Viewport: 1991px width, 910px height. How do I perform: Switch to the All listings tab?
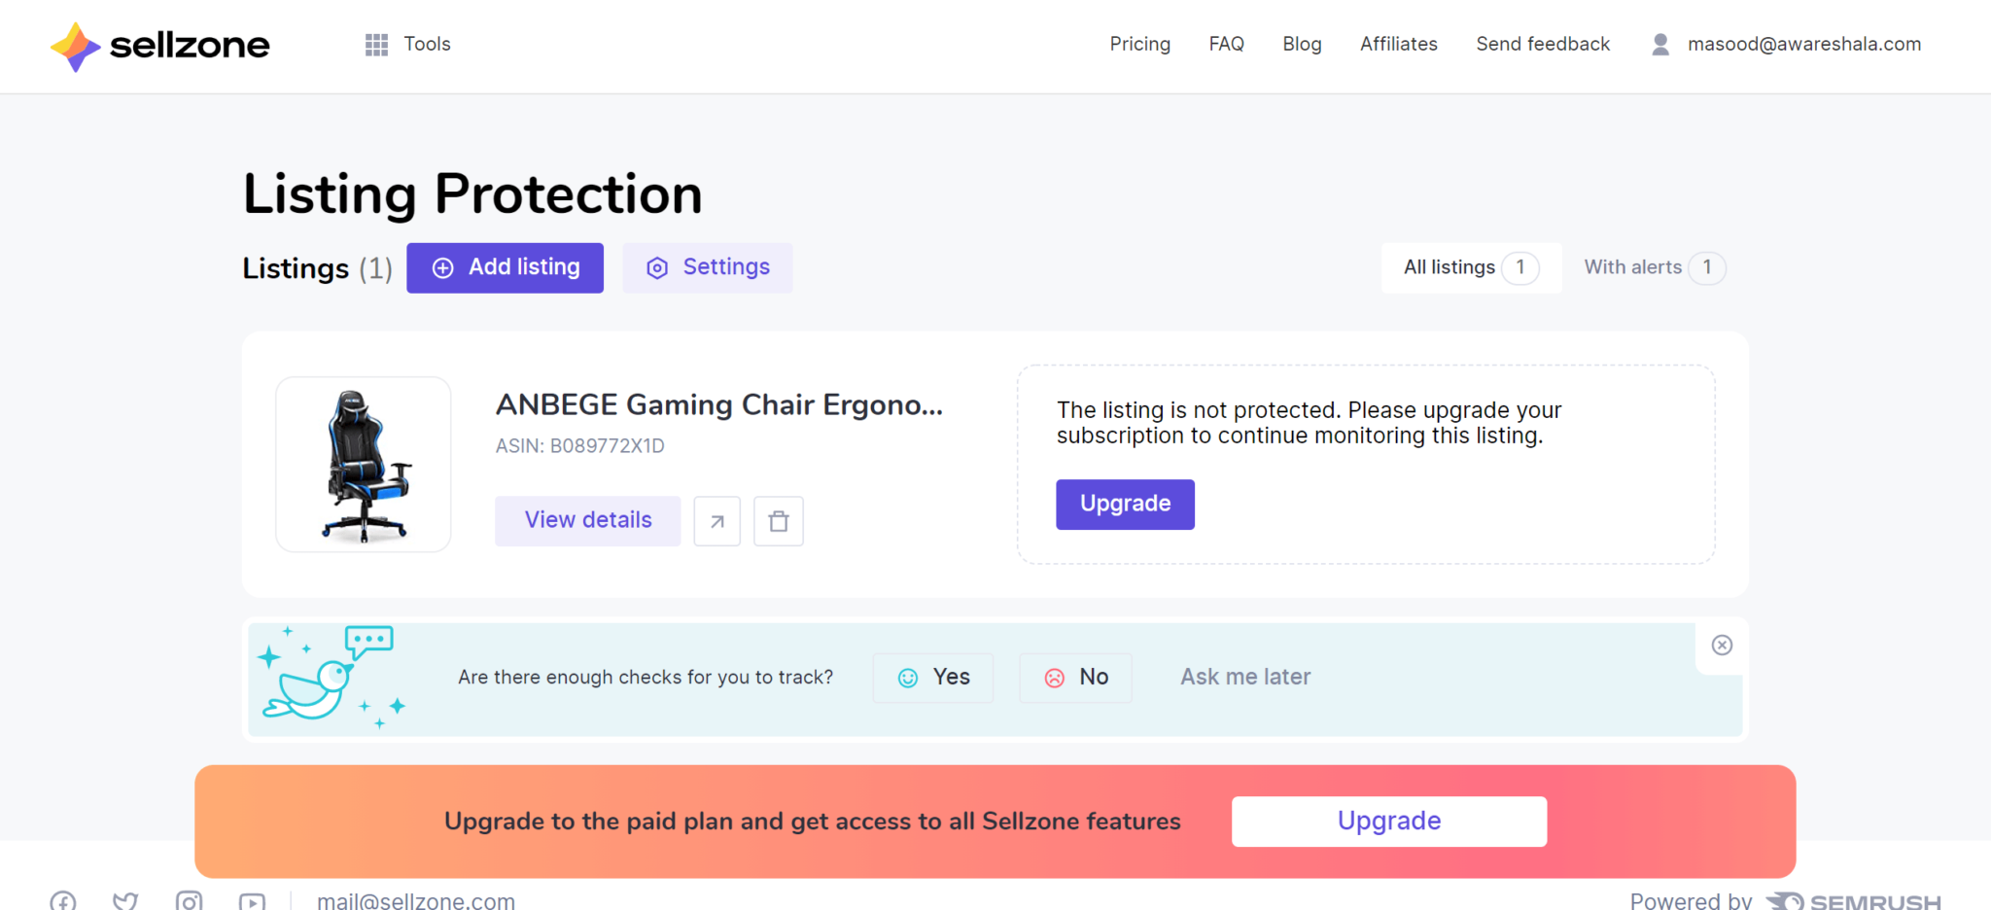1471,267
